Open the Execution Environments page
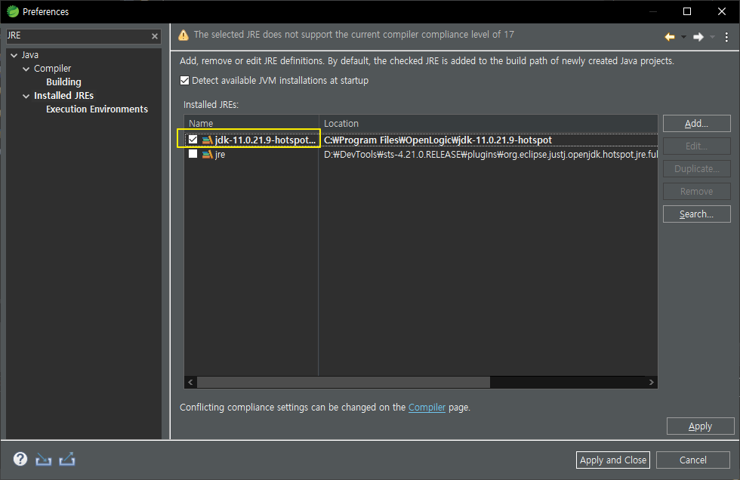This screenshot has height=480, width=740. click(97, 109)
